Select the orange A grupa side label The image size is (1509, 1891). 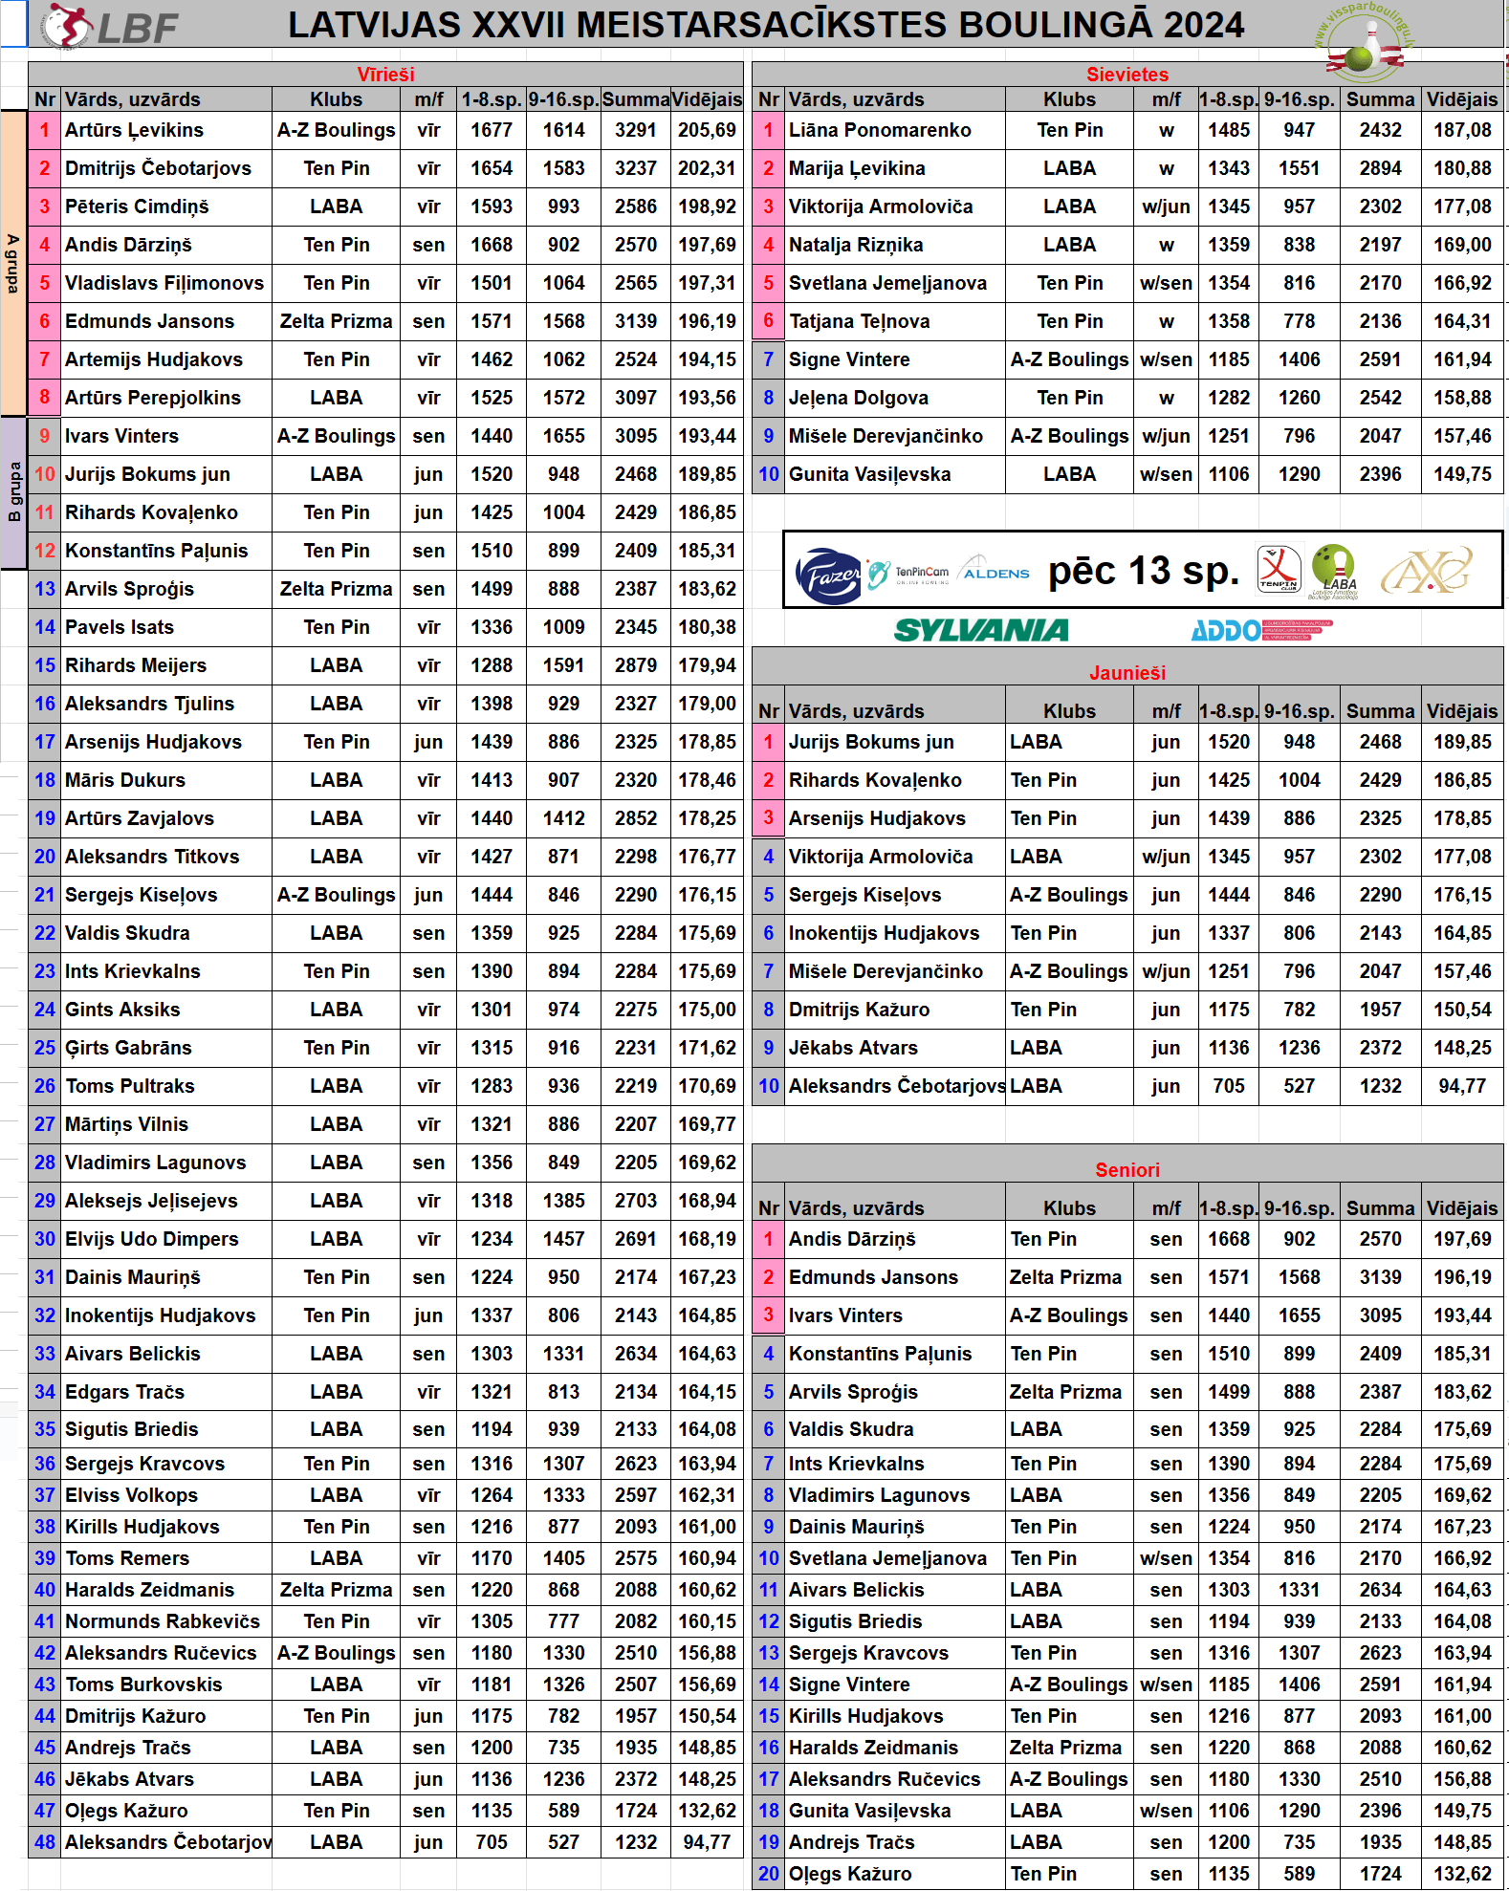pyautogui.click(x=13, y=263)
